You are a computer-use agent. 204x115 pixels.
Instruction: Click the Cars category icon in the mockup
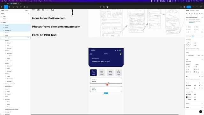click(119, 73)
